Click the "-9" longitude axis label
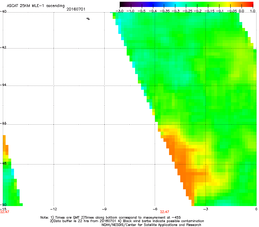This screenshot has width=259, height=227. 104,209
